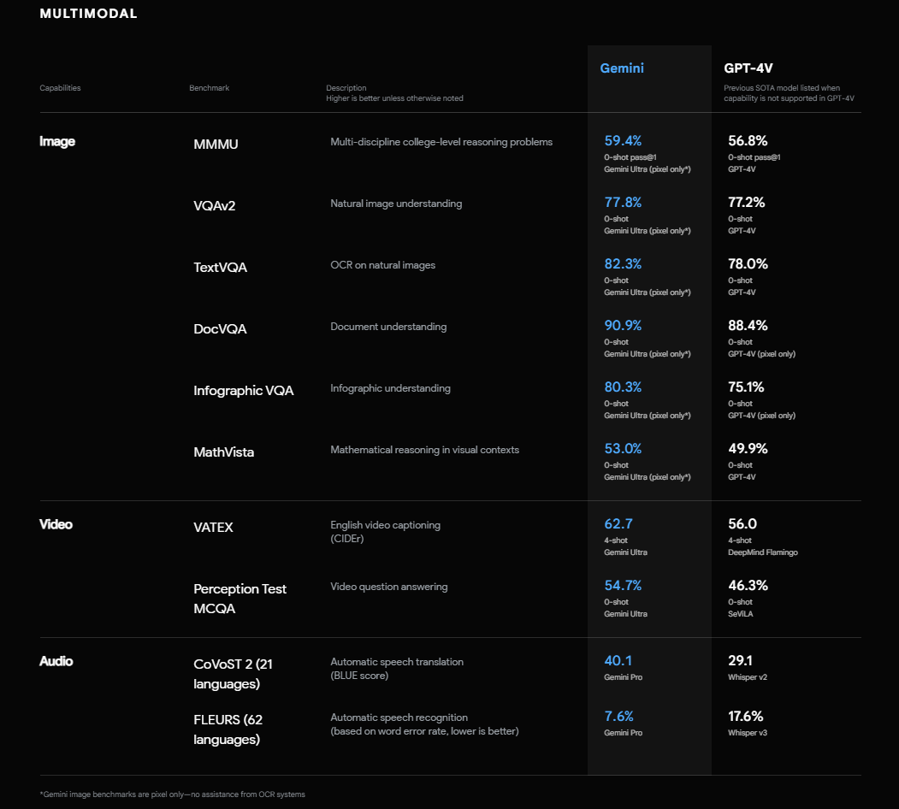Click the MULTIMODAL heading
Image resolution: width=899 pixels, height=809 pixels.
(88, 13)
